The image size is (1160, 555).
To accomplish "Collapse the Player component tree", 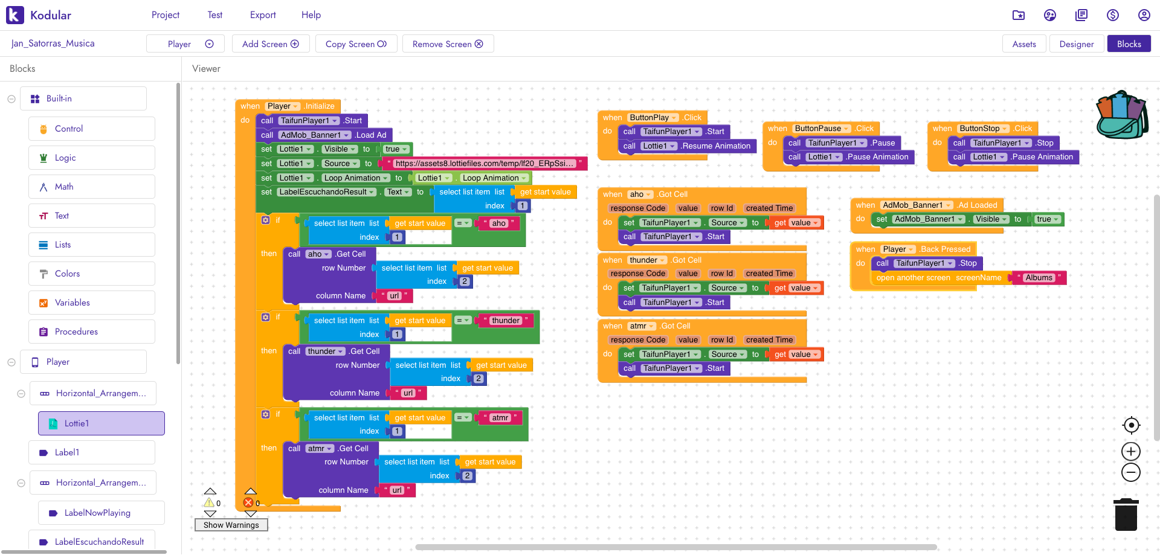I will pyautogui.click(x=11, y=362).
